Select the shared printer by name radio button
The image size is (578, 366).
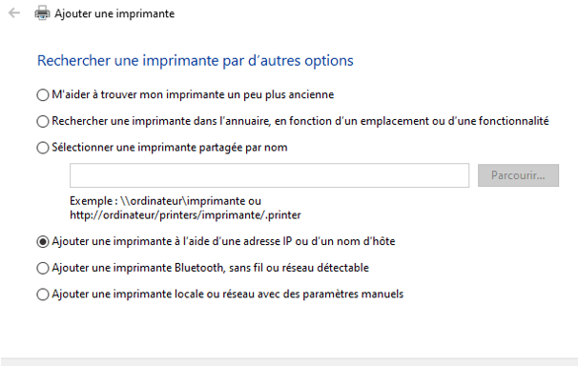click(x=43, y=148)
